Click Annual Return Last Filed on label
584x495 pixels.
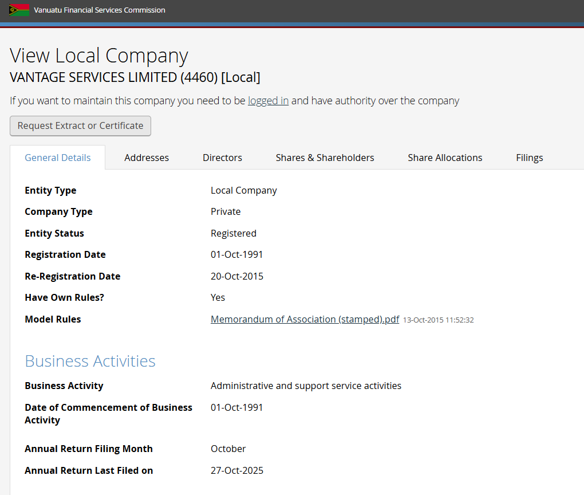(x=89, y=470)
